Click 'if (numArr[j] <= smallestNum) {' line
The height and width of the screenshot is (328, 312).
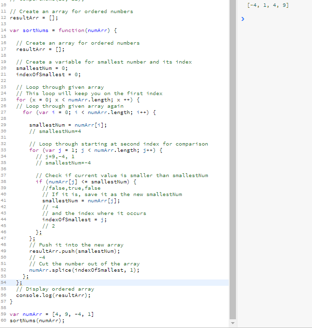point(86,181)
